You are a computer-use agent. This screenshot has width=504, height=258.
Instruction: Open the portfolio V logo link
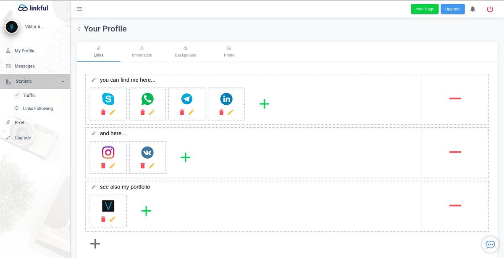point(108,206)
